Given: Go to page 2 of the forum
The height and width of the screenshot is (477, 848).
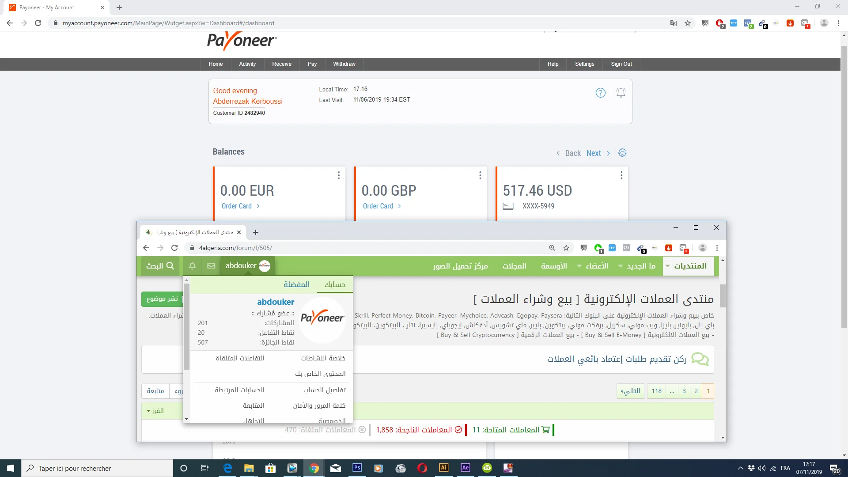Looking at the screenshot, I should (696, 391).
